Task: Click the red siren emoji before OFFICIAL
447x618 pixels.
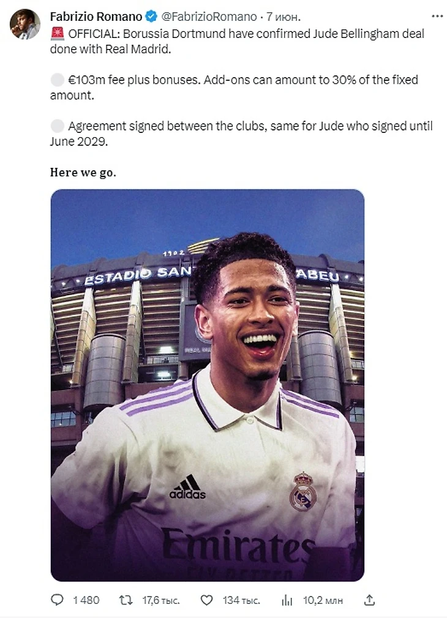Action: tap(58, 34)
